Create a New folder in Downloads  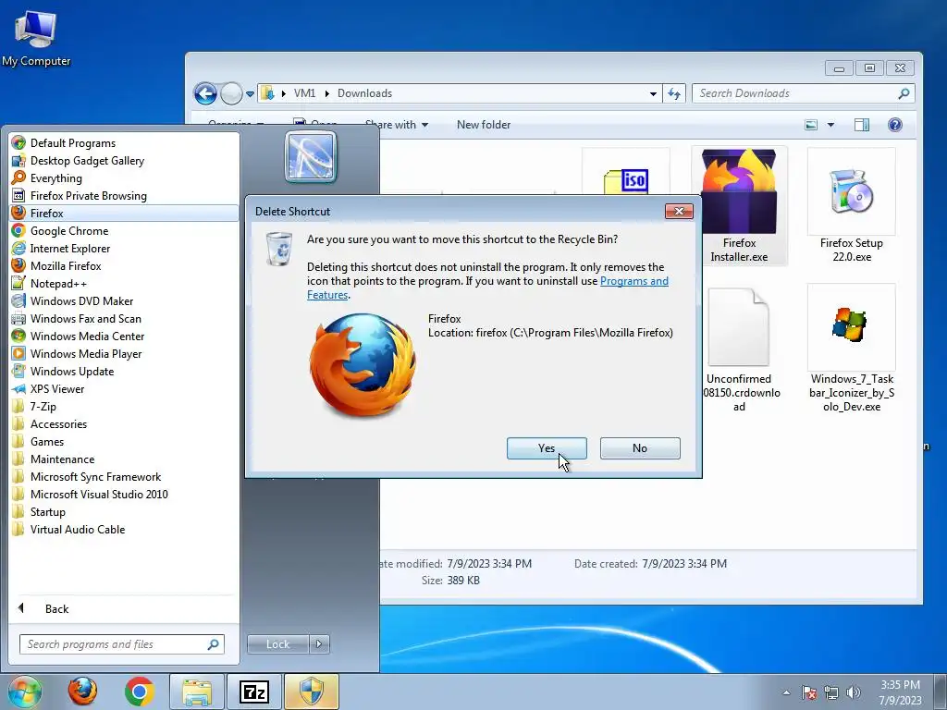[483, 125]
